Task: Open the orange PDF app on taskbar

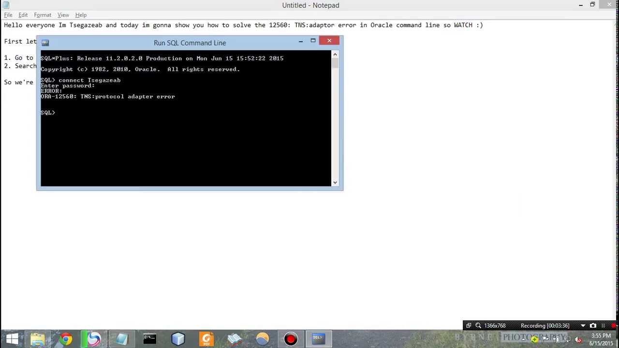Action: (x=206, y=339)
